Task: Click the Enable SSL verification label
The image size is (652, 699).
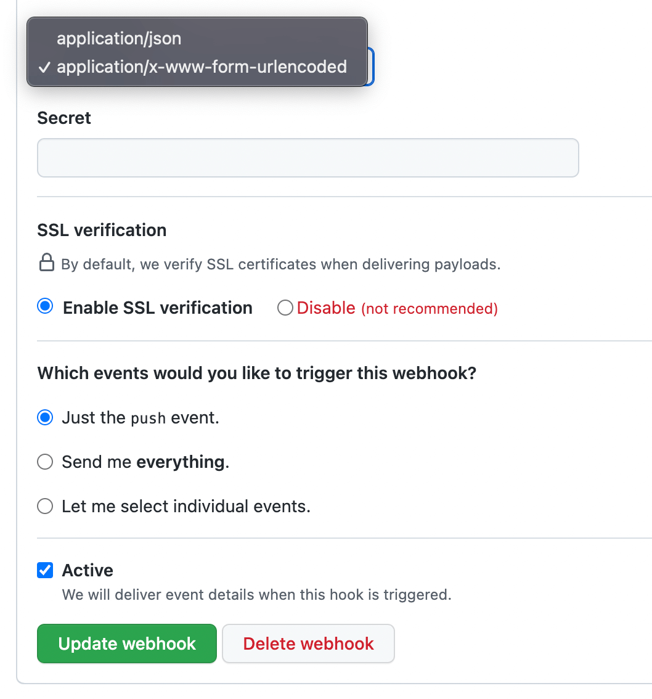Action: [x=158, y=308]
